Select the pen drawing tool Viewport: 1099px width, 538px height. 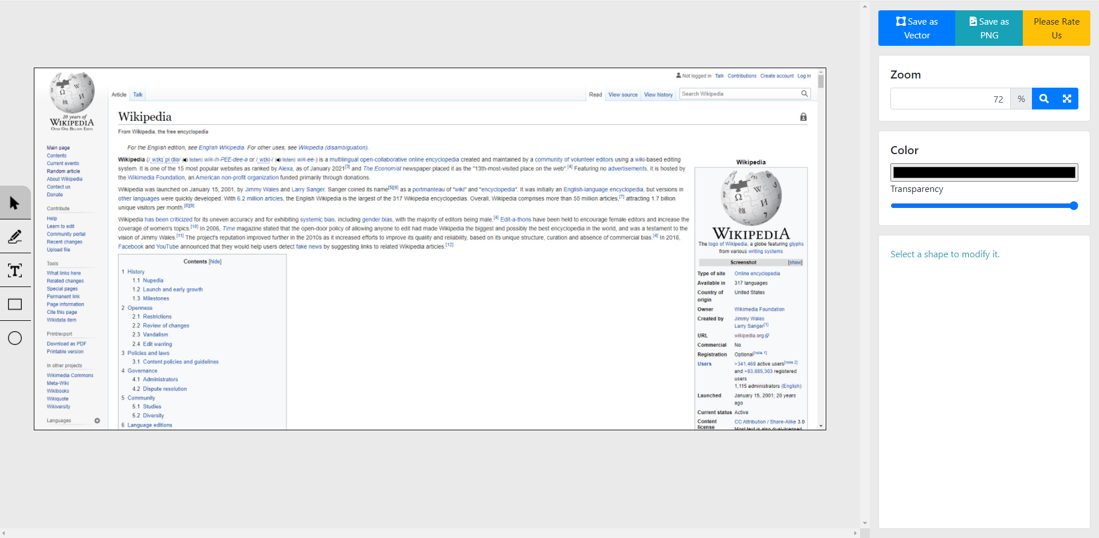coord(15,237)
